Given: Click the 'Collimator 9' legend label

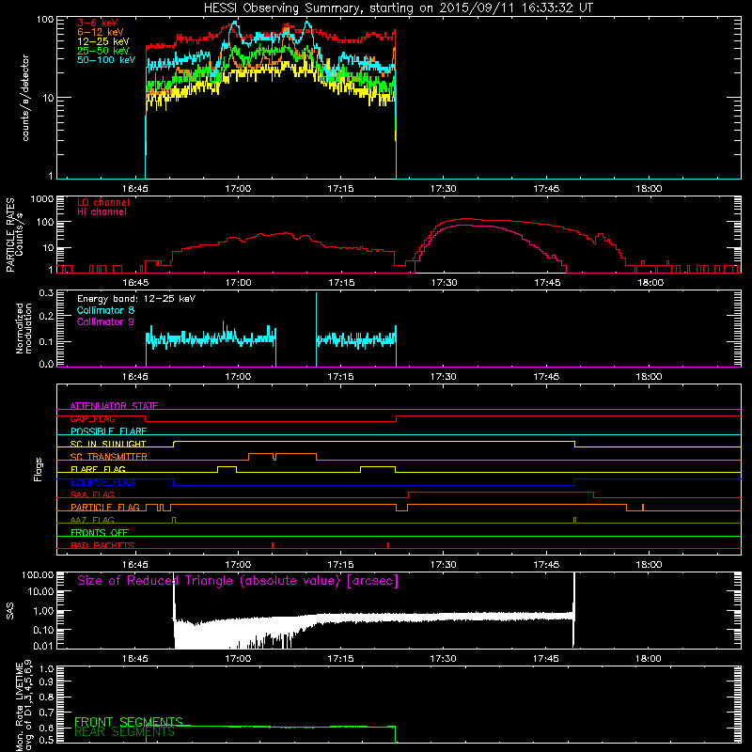Looking at the screenshot, I should tap(105, 321).
